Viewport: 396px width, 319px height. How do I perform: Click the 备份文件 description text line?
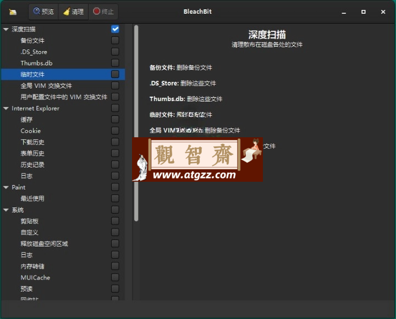click(180, 68)
